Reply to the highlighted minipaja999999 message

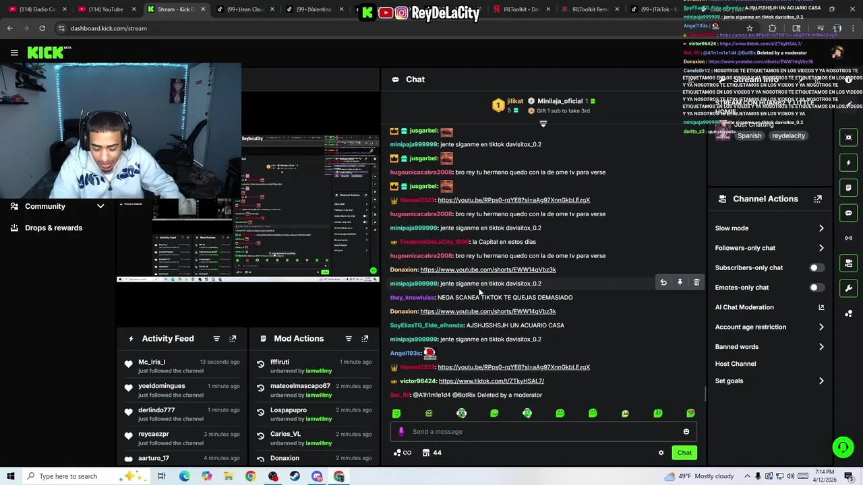pos(663,283)
